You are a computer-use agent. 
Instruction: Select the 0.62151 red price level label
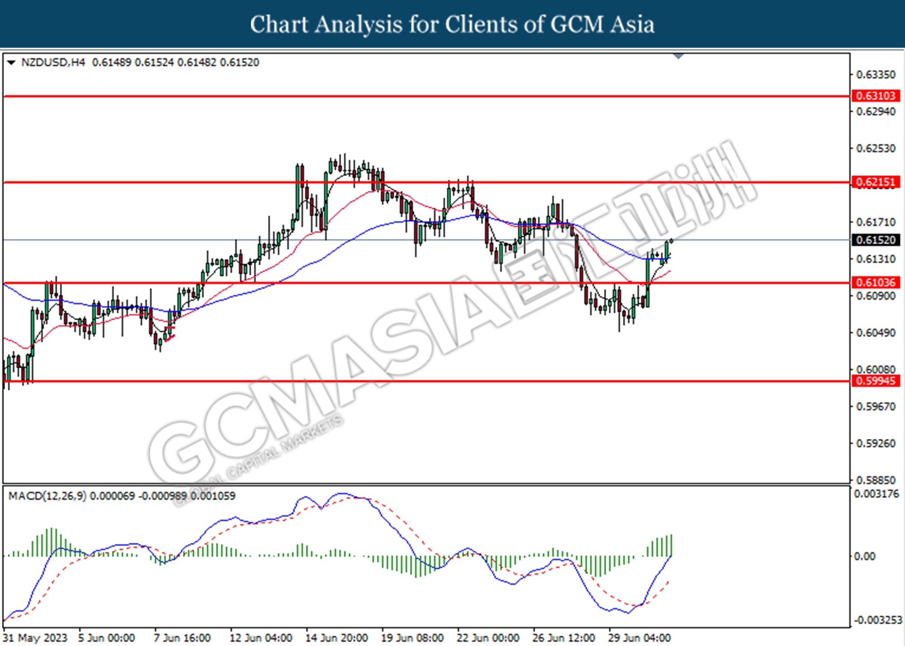876,182
